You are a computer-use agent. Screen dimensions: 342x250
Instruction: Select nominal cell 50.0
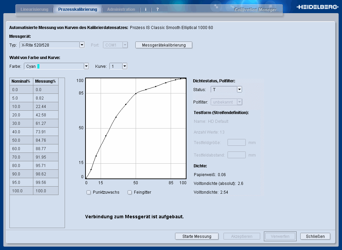(22, 140)
